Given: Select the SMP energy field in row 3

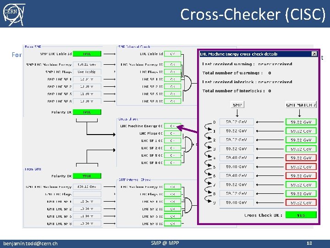Looking at the screenshot, I should coord(236,149).
